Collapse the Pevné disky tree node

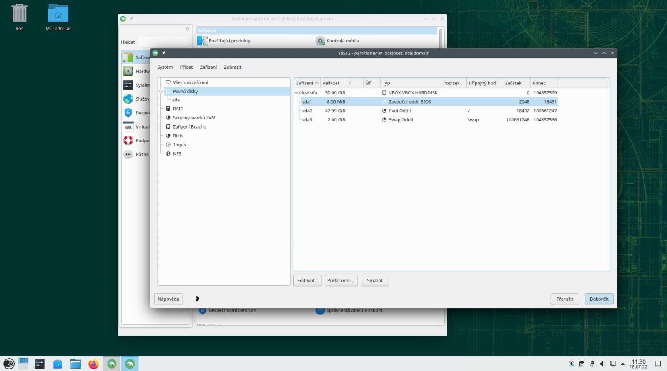(161, 92)
